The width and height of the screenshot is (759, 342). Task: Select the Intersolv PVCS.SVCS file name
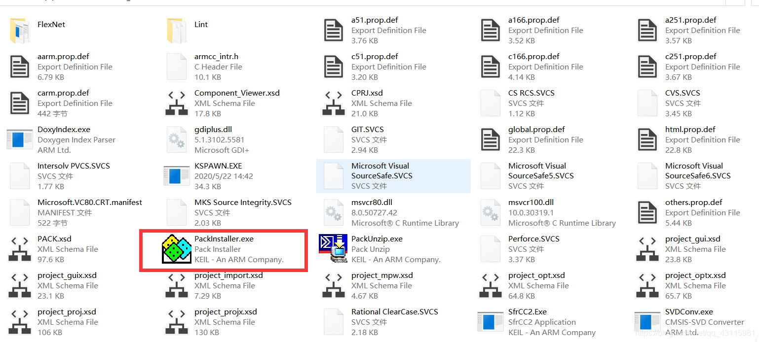(x=74, y=166)
